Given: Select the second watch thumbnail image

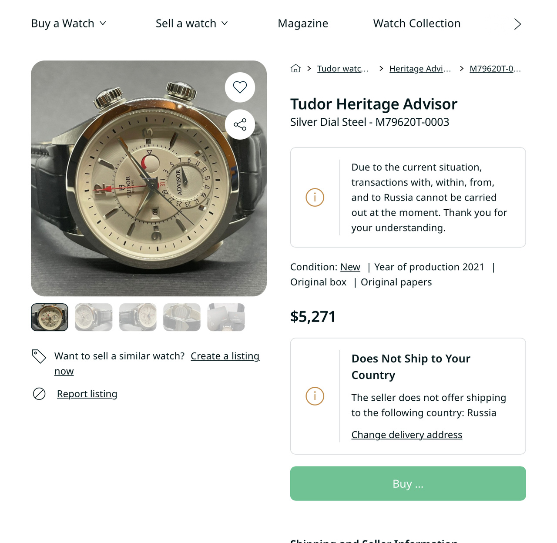Looking at the screenshot, I should 94,317.
